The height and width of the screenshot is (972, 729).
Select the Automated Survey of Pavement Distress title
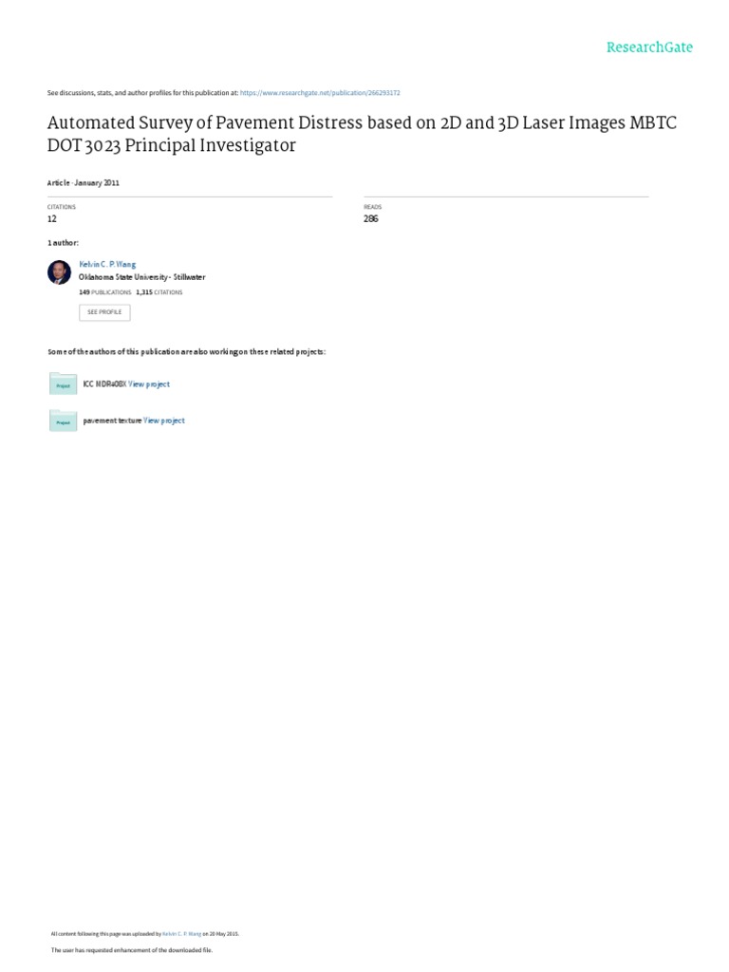click(x=362, y=134)
